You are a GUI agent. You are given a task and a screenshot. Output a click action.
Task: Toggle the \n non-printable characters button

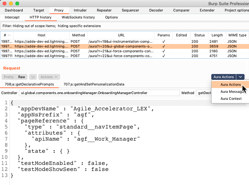coord(33,77)
